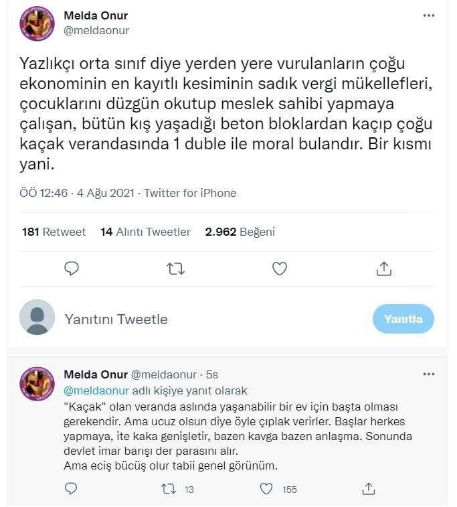Retweet the reply tweet with 13 retweets
The image size is (457, 507).
[169, 489]
